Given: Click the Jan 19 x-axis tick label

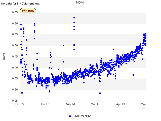Looking at the screenshot, I should pos(45,104).
